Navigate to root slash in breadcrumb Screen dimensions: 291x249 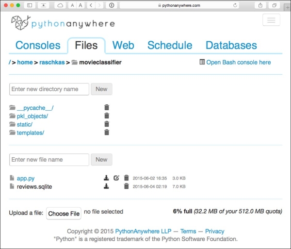(x=10, y=62)
